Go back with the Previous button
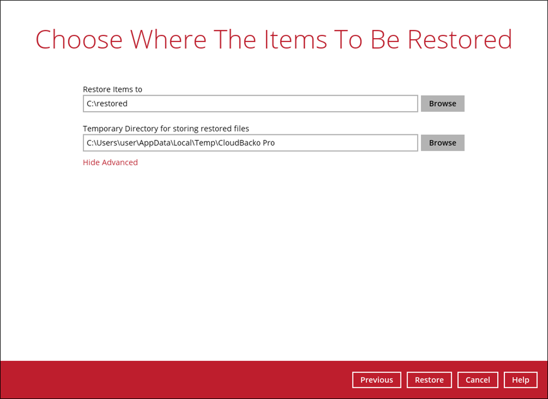The height and width of the screenshot is (399, 548). [x=377, y=380]
